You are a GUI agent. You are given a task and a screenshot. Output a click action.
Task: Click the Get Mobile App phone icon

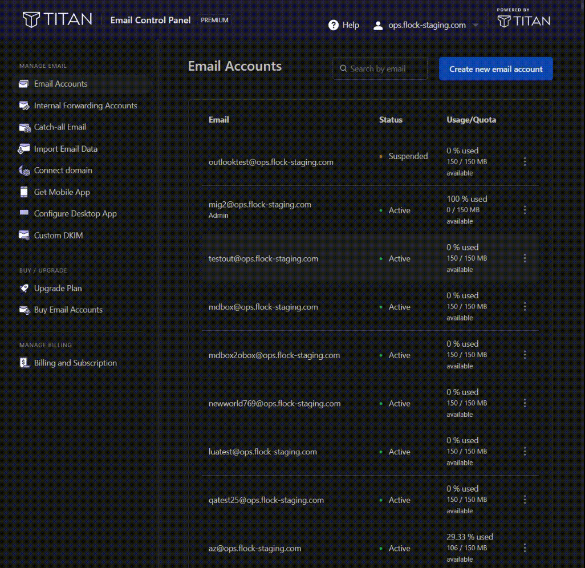(24, 192)
